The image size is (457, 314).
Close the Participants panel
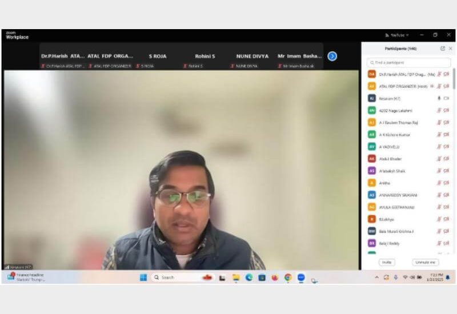[450, 49]
